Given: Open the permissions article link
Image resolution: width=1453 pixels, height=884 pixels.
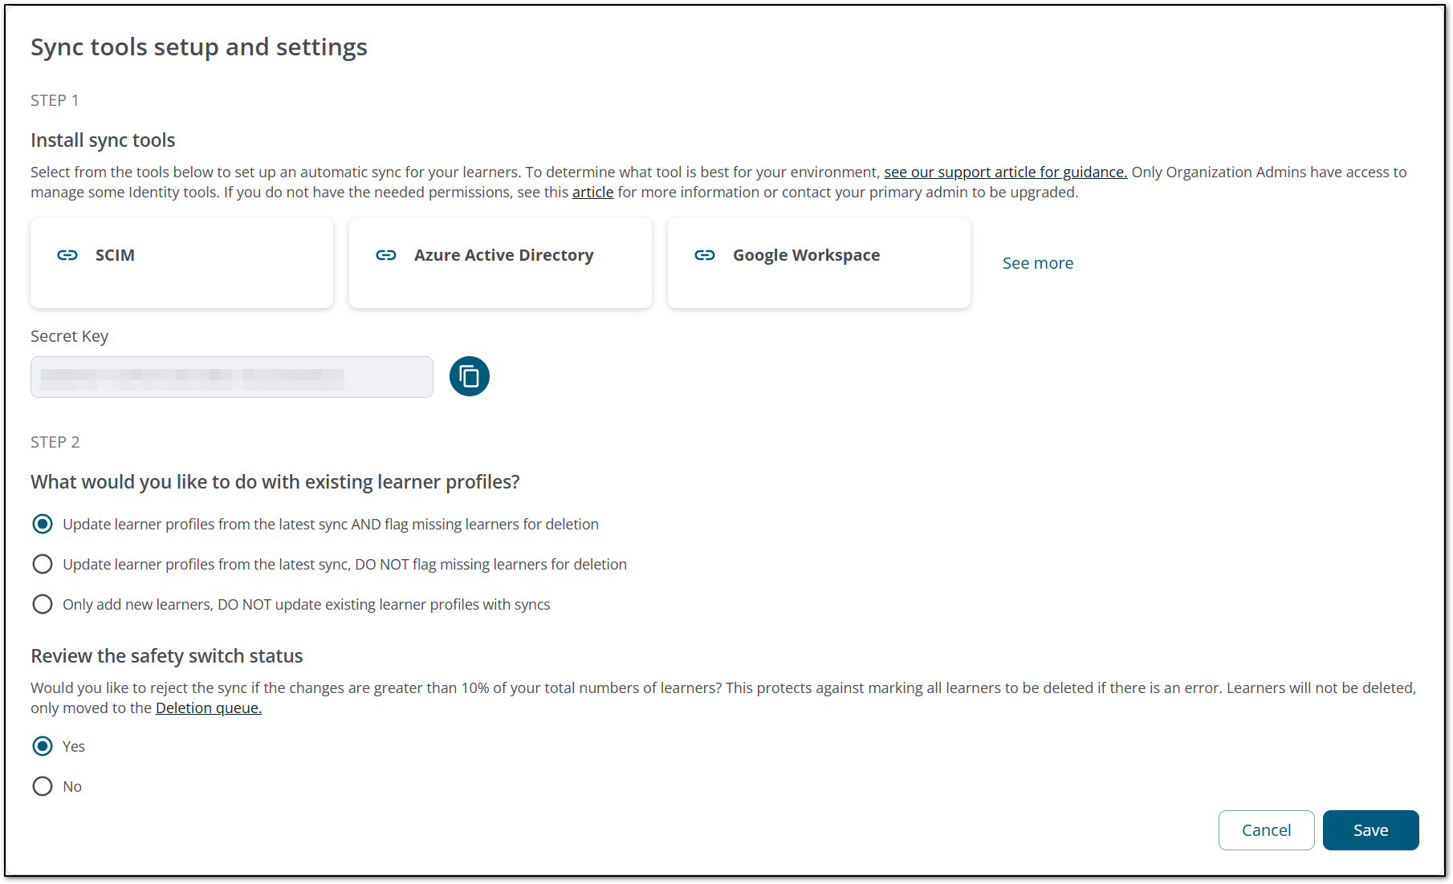Looking at the screenshot, I should pyautogui.click(x=592, y=192).
